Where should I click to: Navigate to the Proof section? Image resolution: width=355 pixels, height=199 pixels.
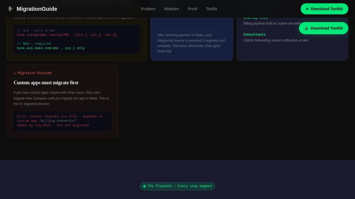192,9
